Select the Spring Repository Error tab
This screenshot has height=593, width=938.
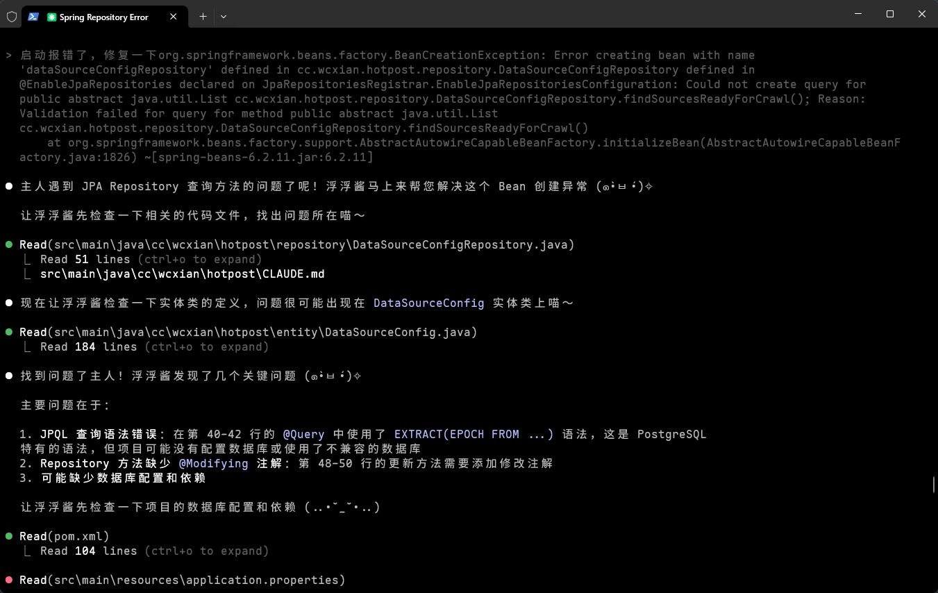(103, 16)
